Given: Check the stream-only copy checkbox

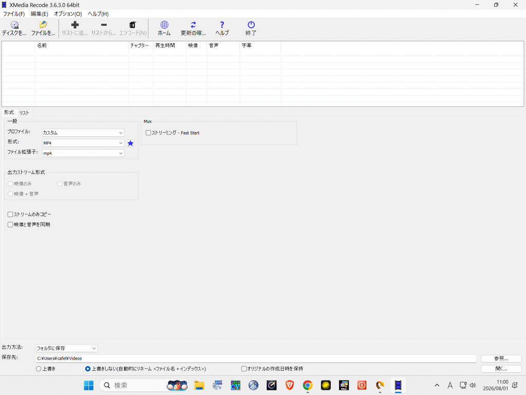Looking at the screenshot, I should pos(10,214).
